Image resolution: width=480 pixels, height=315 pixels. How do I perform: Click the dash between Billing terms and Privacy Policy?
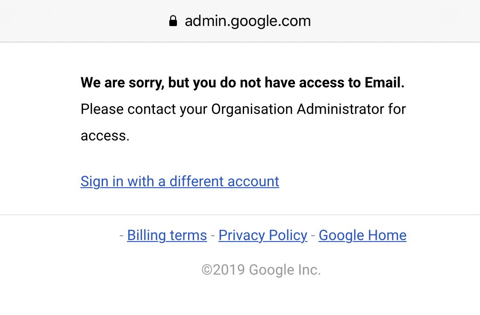click(213, 236)
